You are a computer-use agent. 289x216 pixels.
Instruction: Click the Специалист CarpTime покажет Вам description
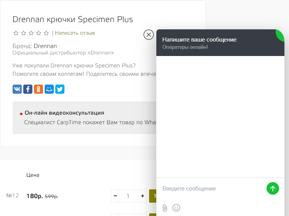(x=90, y=122)
